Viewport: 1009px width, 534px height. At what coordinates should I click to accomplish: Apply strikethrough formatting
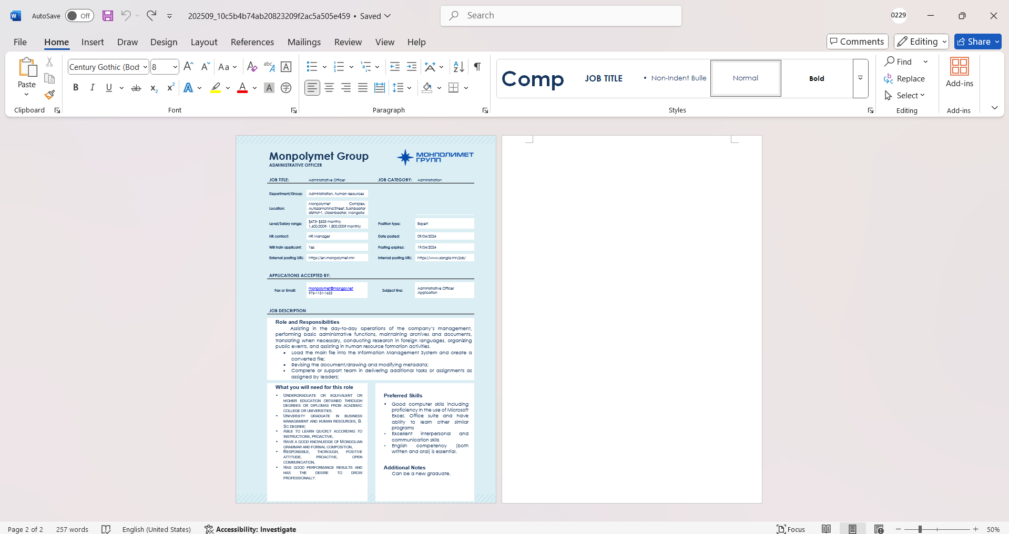click(136, 88)
